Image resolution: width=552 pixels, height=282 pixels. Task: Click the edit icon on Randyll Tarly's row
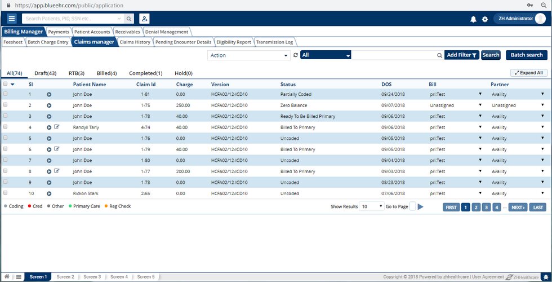[x=57, y=127]
